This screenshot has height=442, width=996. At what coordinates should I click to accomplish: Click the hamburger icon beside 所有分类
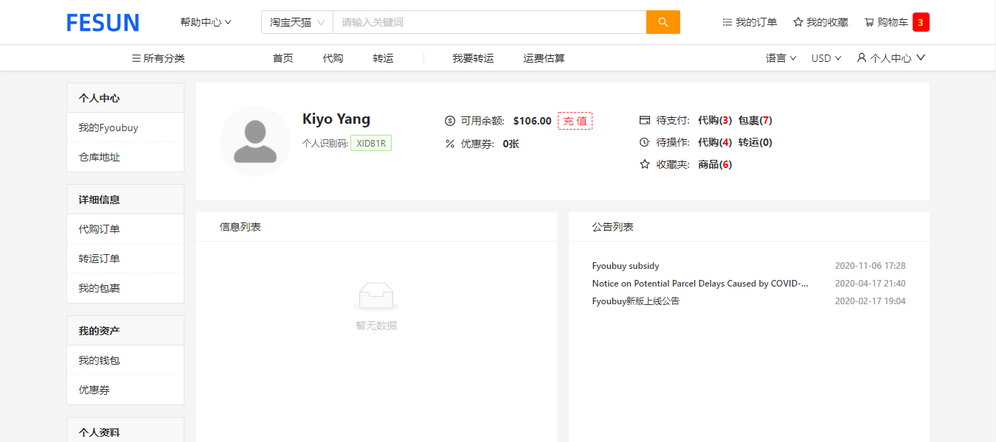click(x=136, y=58)
